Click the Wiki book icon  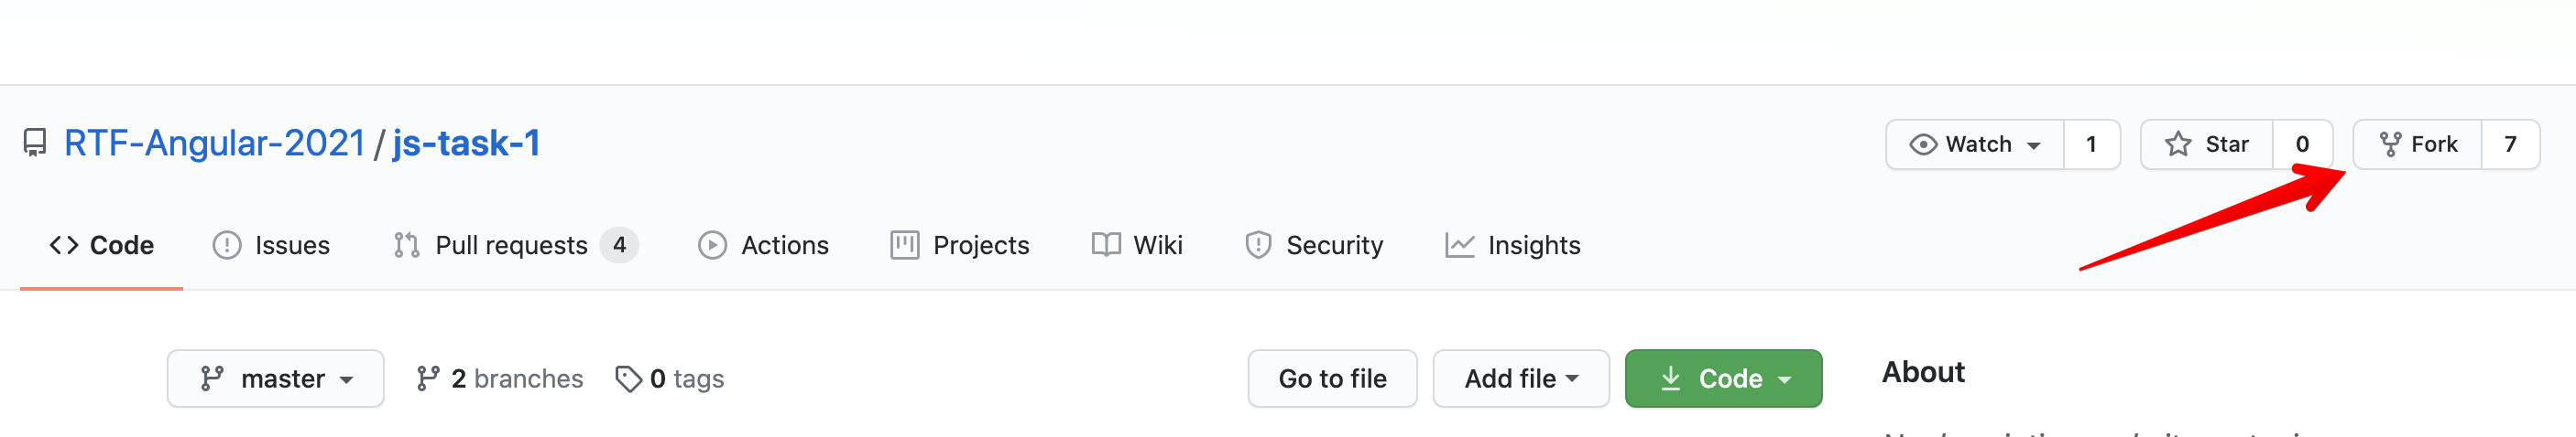[1105, 245]
